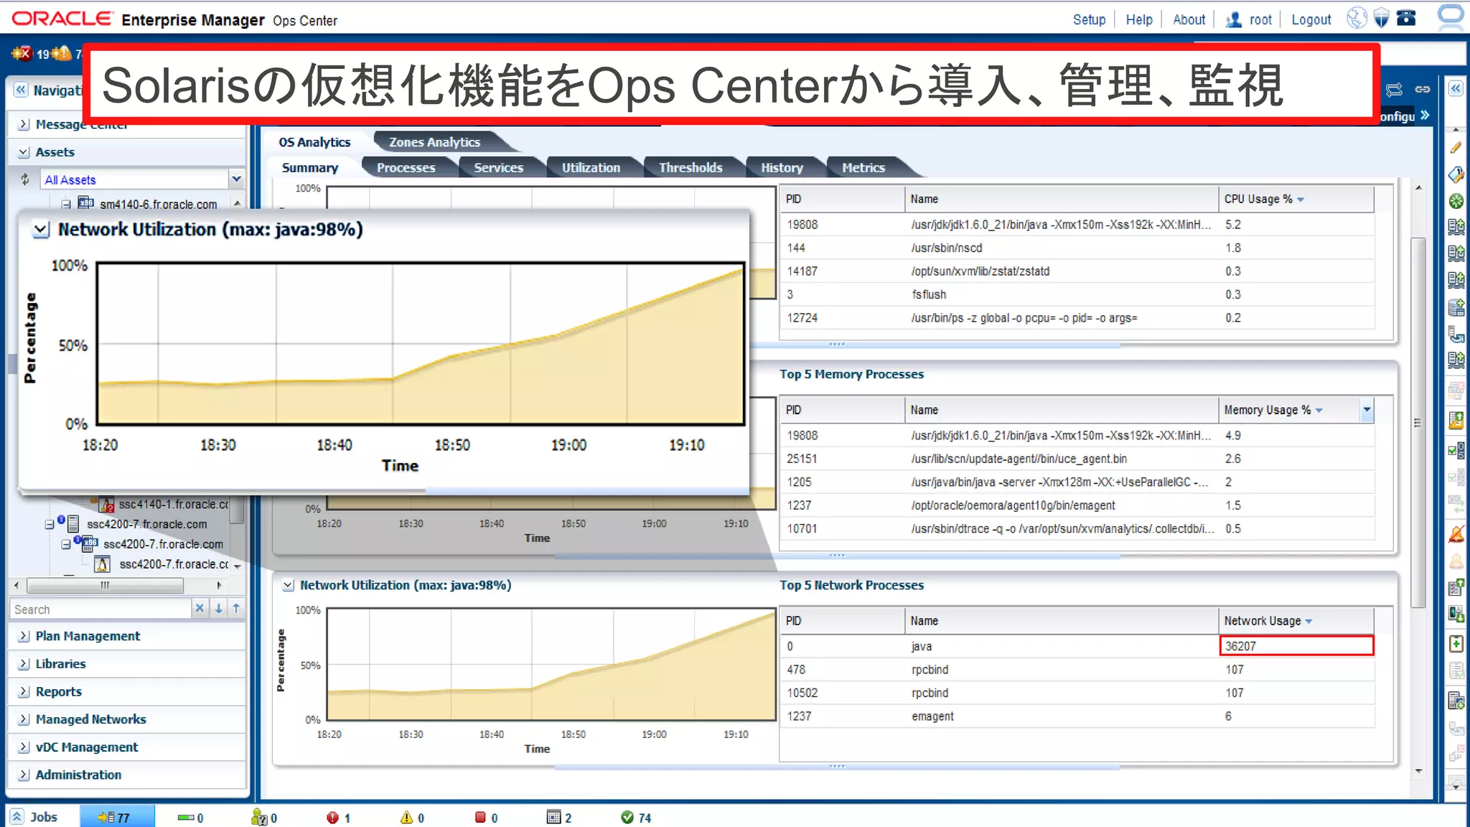Click the blue tag action icon
1470x827 pixels.
click(1456, 174)
